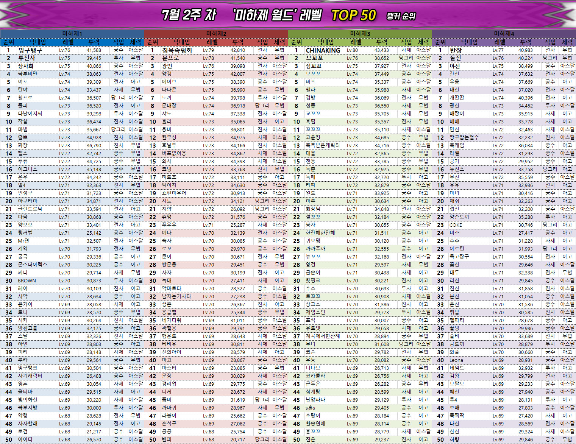The height and width of the screenshot is (444, 576).
Task: Select the 미하제4 server header
Action: tap(504, 34)
